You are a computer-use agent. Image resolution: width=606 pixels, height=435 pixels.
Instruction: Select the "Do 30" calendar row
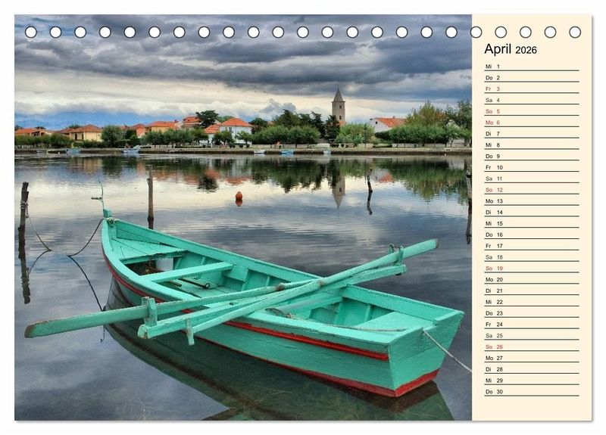532,391
